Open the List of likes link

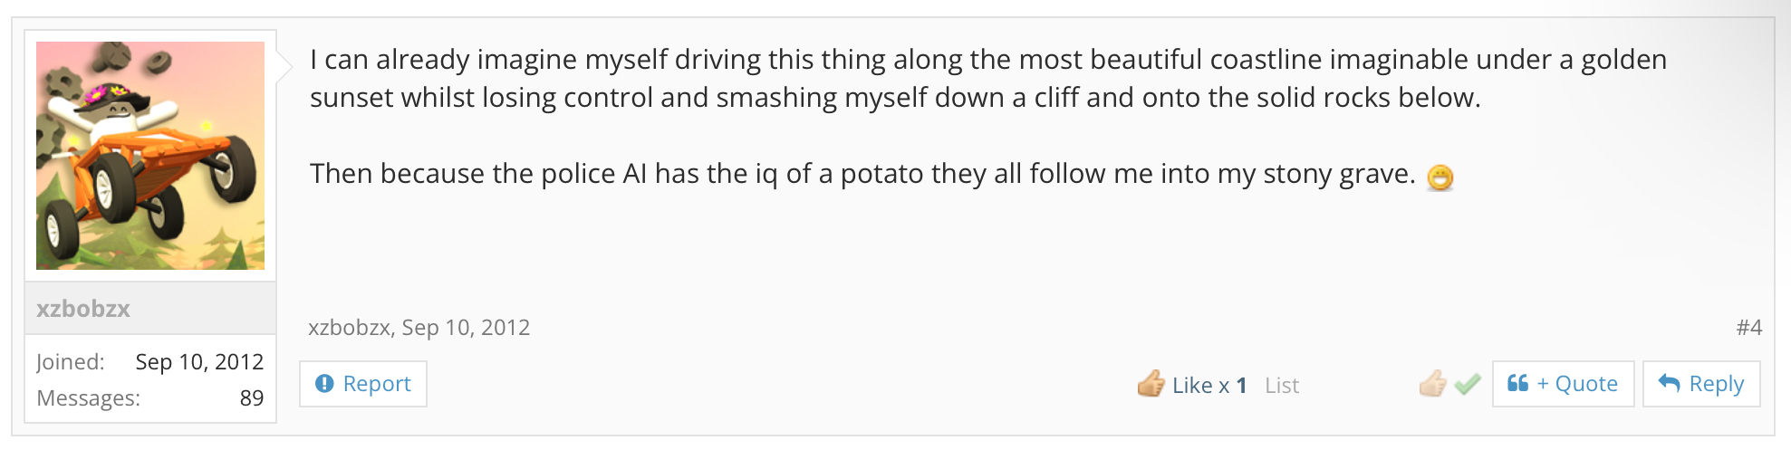(x=1282, y=386)
